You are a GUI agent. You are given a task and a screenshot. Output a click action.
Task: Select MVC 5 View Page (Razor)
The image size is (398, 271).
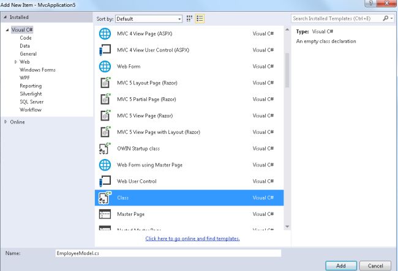click(189, 116)
